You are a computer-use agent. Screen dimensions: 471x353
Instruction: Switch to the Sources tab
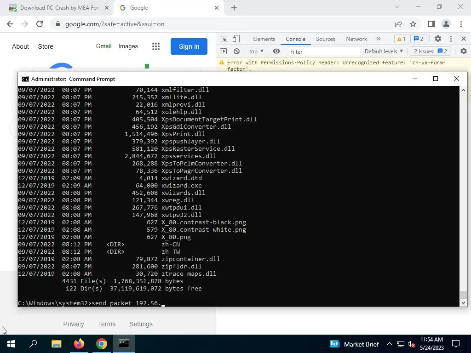[x=326, y=39]
